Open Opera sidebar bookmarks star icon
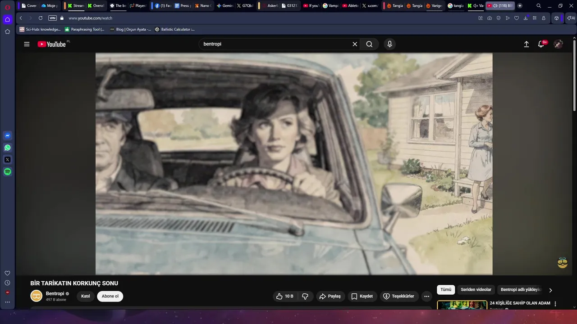 pos(7,31)
